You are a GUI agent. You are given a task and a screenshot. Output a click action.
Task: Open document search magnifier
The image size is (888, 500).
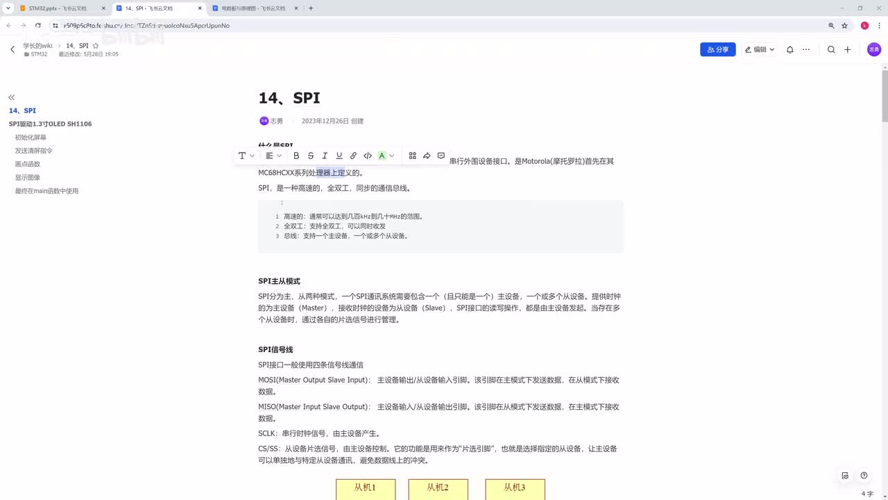(831, 49)
